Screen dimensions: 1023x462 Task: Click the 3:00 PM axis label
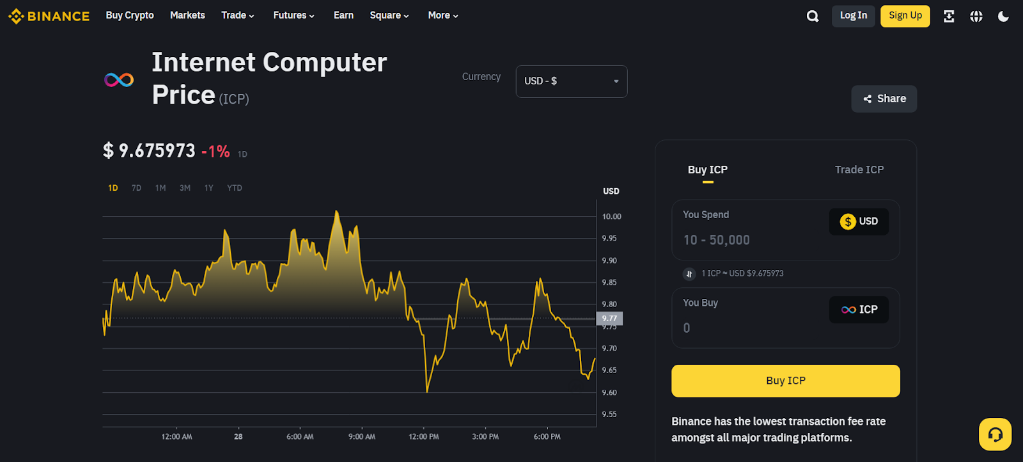tap(485, 437)
